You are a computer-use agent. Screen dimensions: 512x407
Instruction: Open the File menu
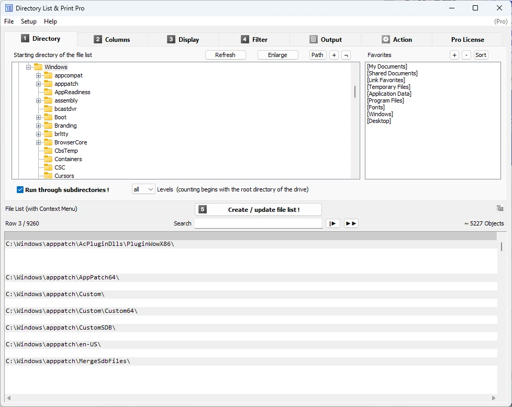coord(9,21)
